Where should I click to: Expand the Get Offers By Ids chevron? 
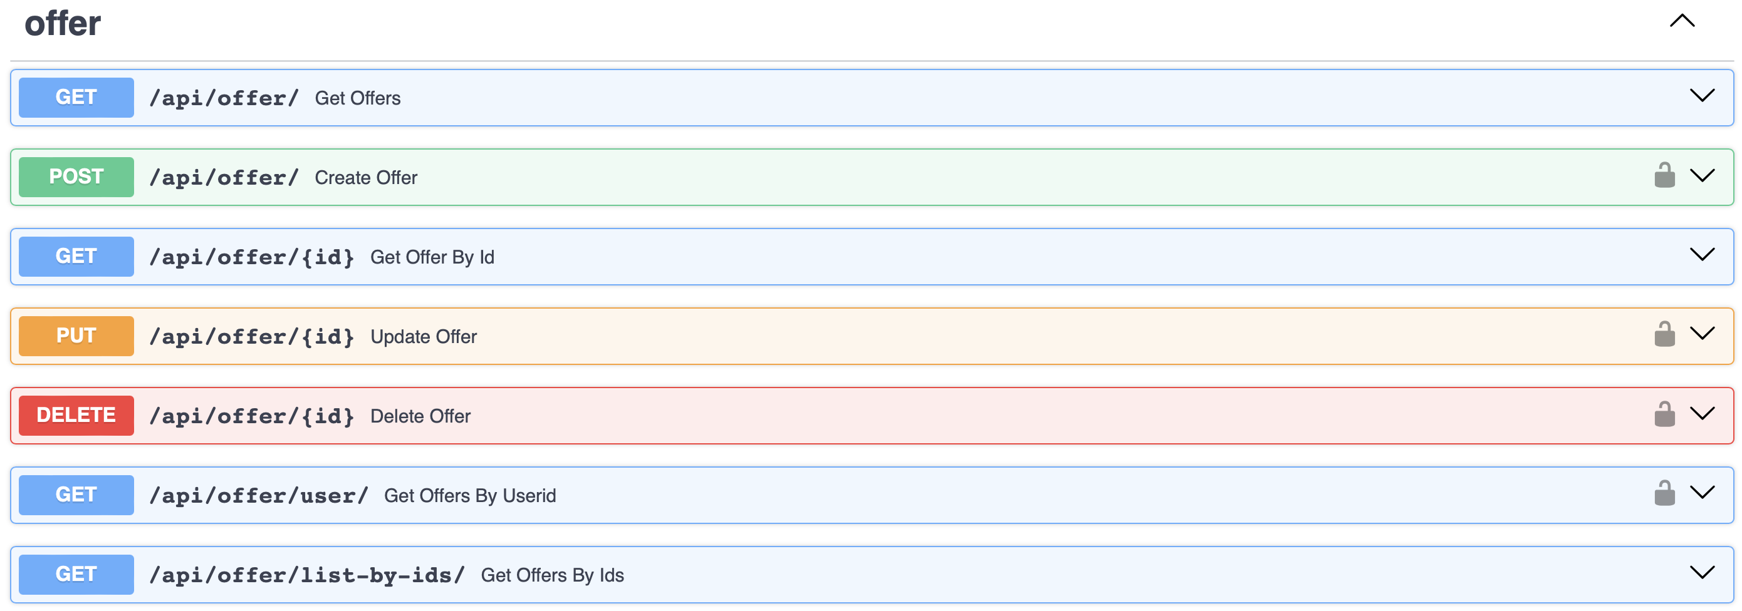[1701, 572]
